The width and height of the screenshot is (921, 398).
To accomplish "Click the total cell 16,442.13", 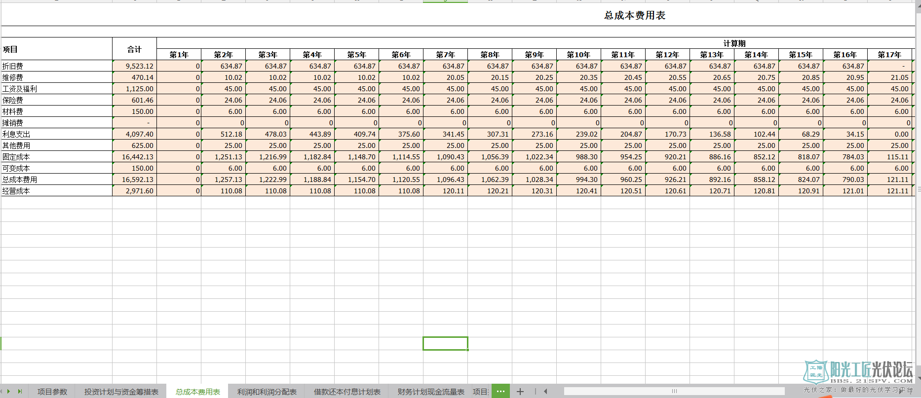I will click(134, 157).
